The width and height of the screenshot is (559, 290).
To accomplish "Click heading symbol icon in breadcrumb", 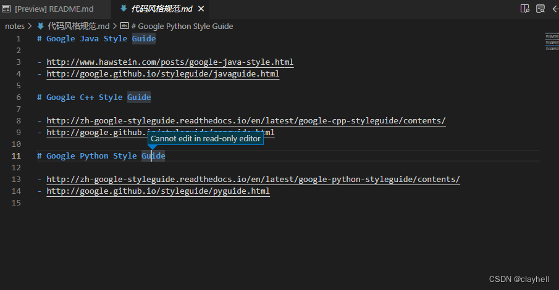I will (x=124, y=26).
